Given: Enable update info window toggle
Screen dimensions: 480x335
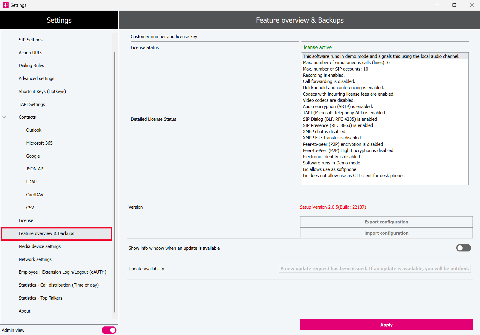Looking at the screenshot, I should (x=463, y=248).
